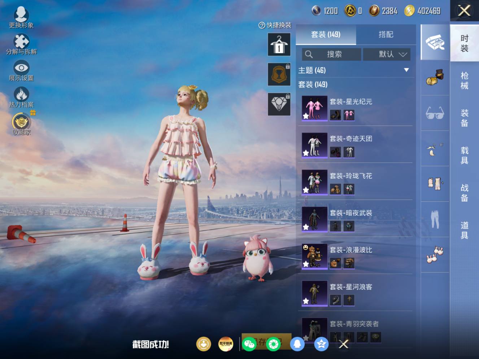This screenshot has height=359, width=479.
Task: Select the locked diamond outfit slot
Action: pos(279,104)
